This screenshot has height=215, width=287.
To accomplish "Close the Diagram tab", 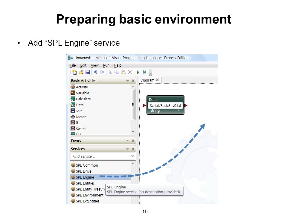I will 157,80.
